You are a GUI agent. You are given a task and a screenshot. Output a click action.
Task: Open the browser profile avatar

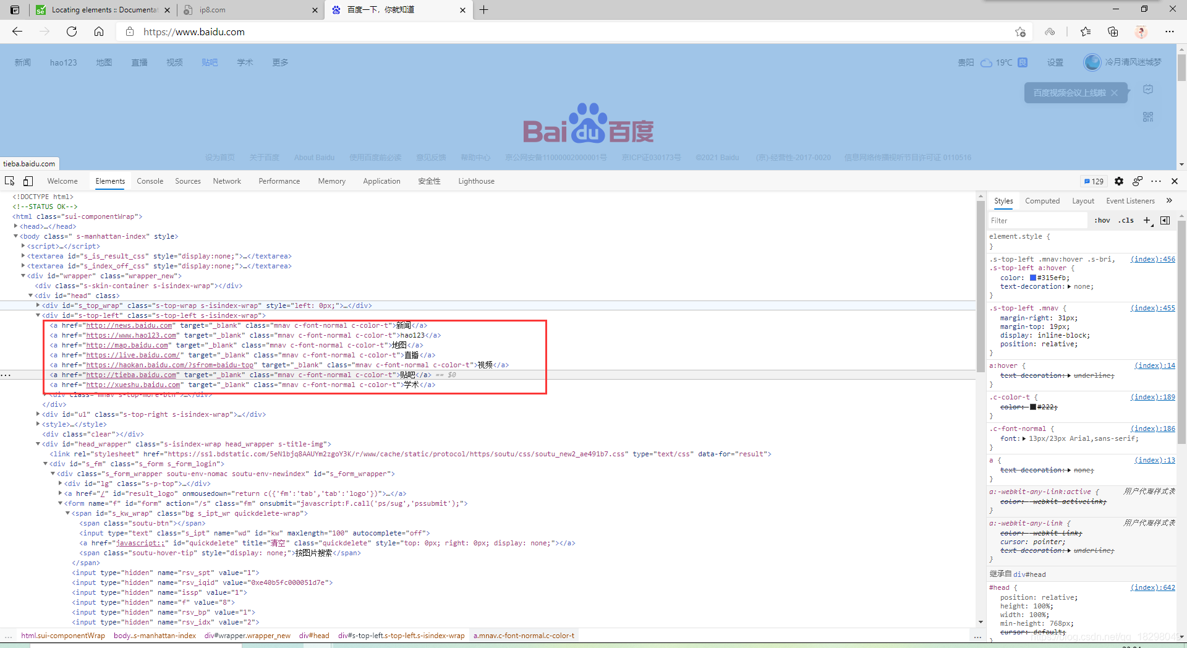coord(1141,32)
